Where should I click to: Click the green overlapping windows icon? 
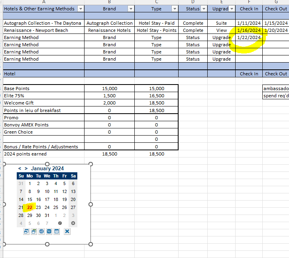[34, 231]
